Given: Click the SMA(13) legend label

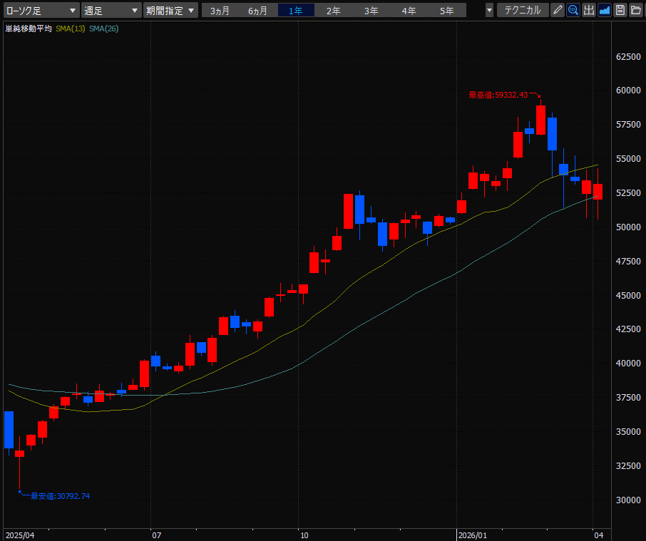Looking at the screenshot, I should tap(71, 29).
